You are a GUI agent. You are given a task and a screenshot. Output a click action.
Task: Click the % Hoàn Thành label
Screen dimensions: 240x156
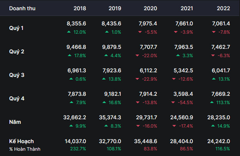tap(25, 149)
